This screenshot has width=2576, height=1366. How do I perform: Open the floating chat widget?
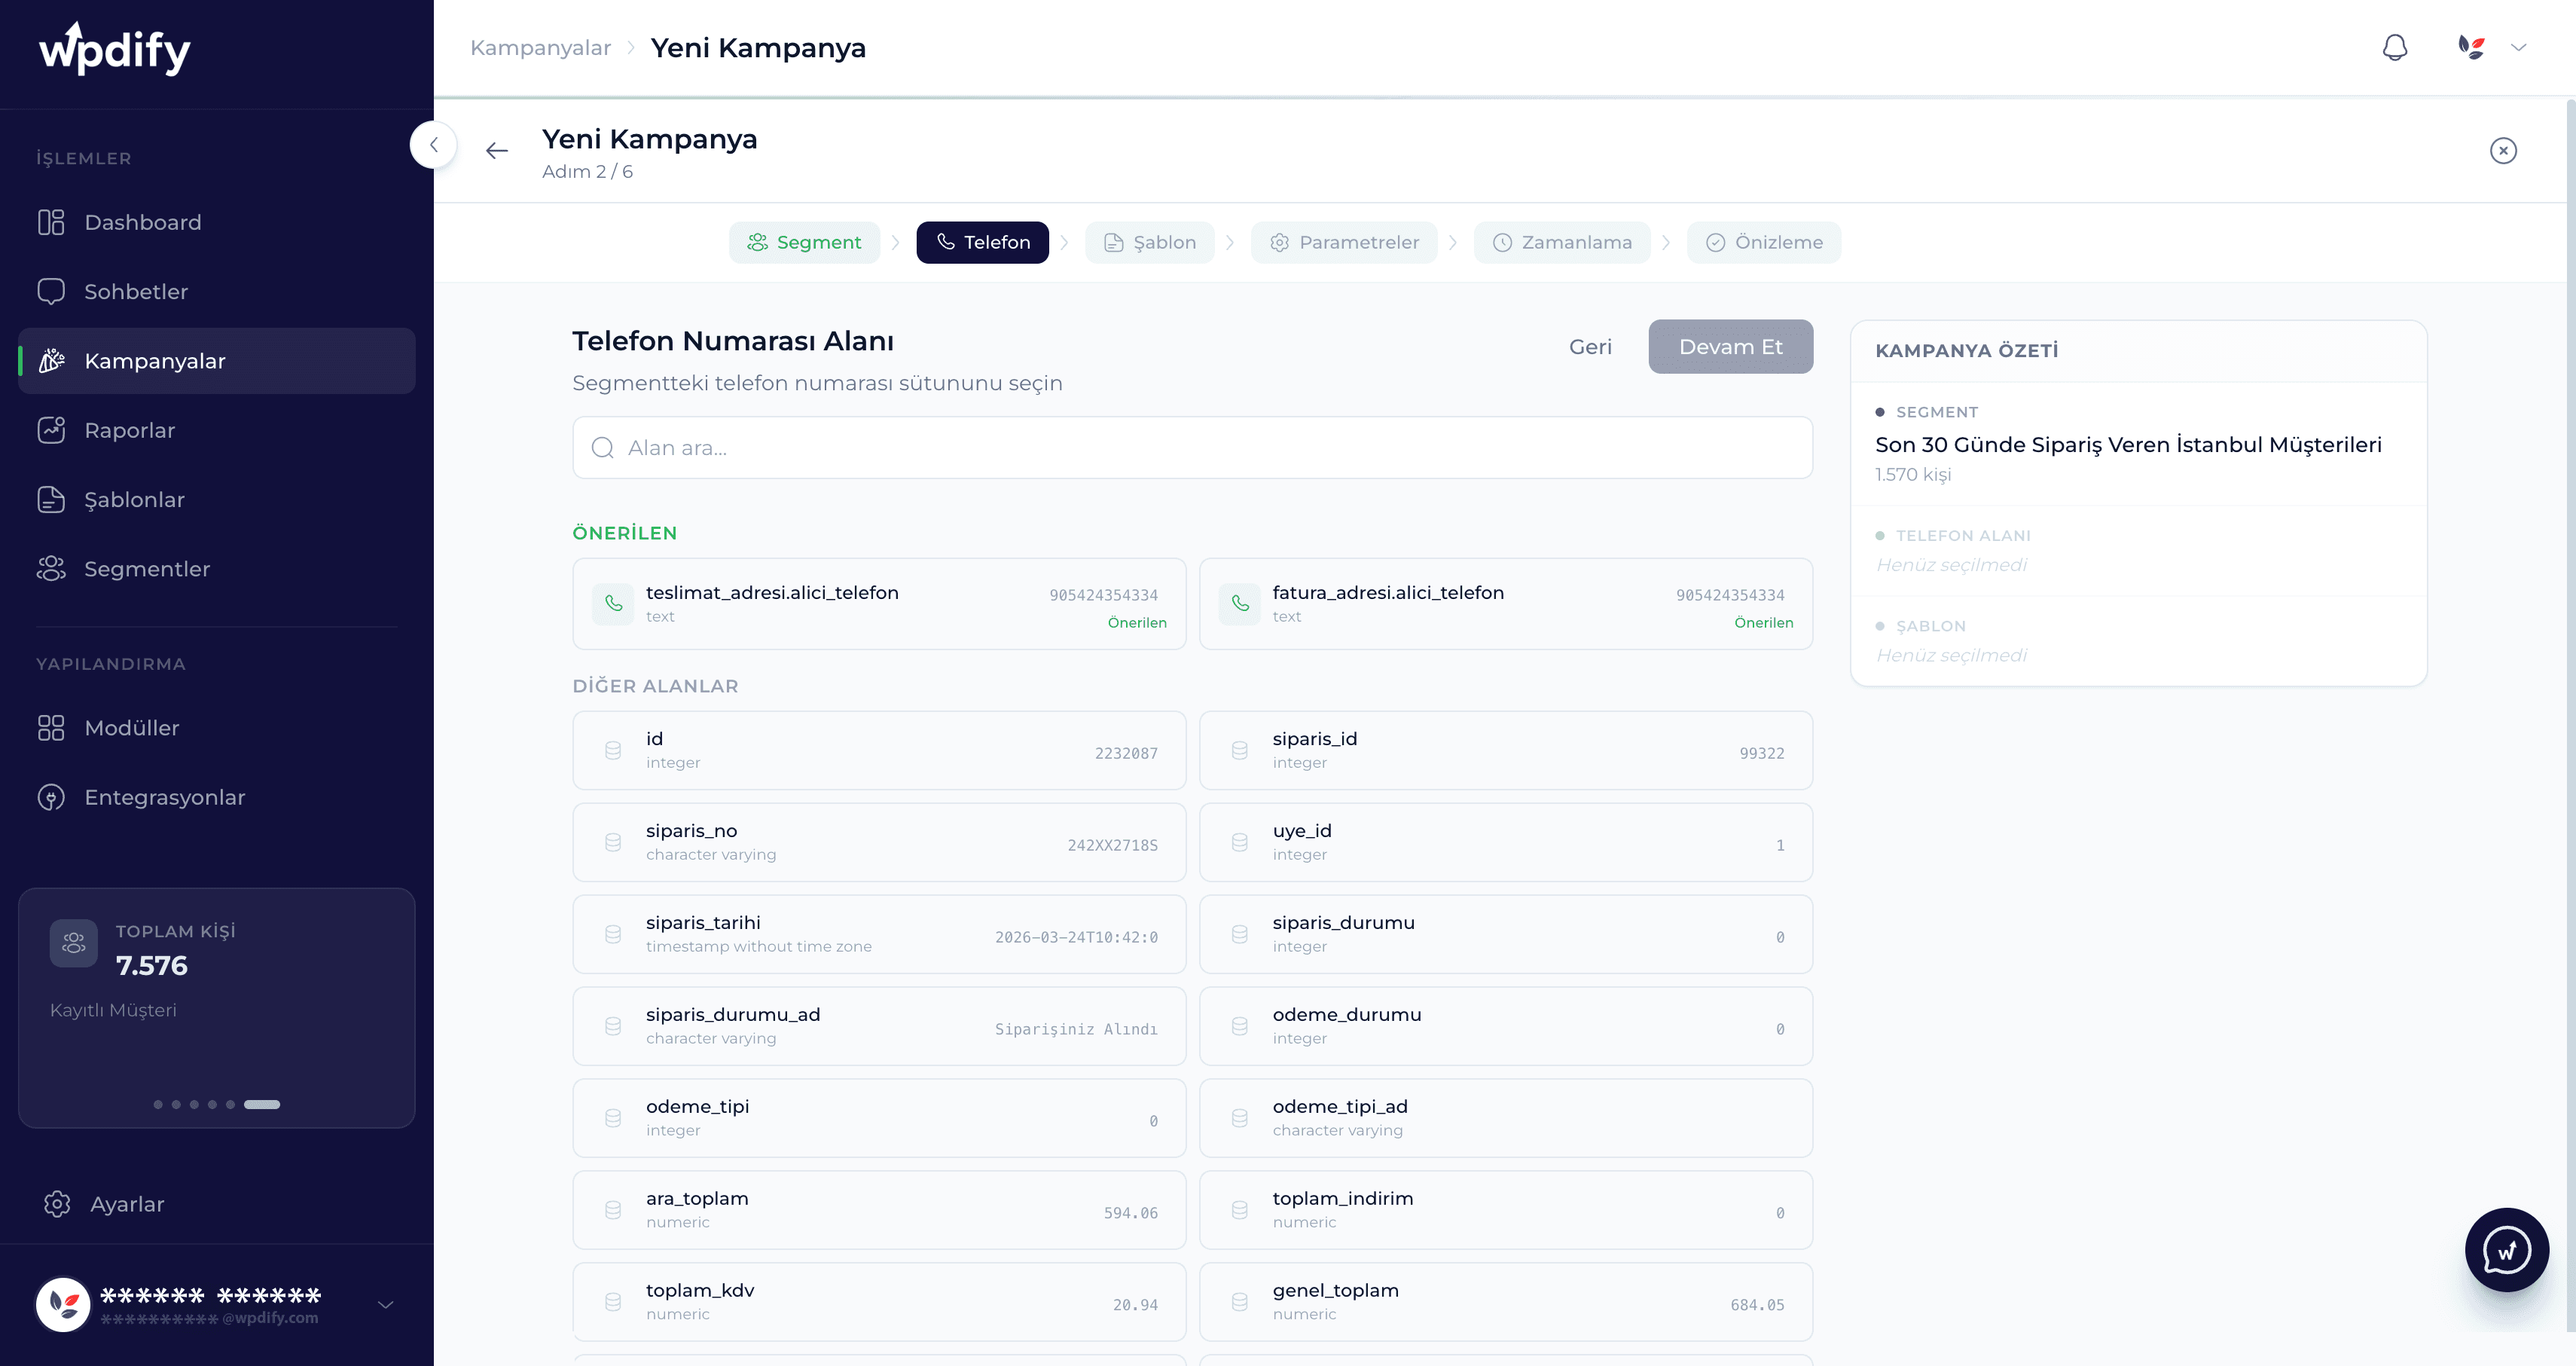[x=2506, y=1250]
